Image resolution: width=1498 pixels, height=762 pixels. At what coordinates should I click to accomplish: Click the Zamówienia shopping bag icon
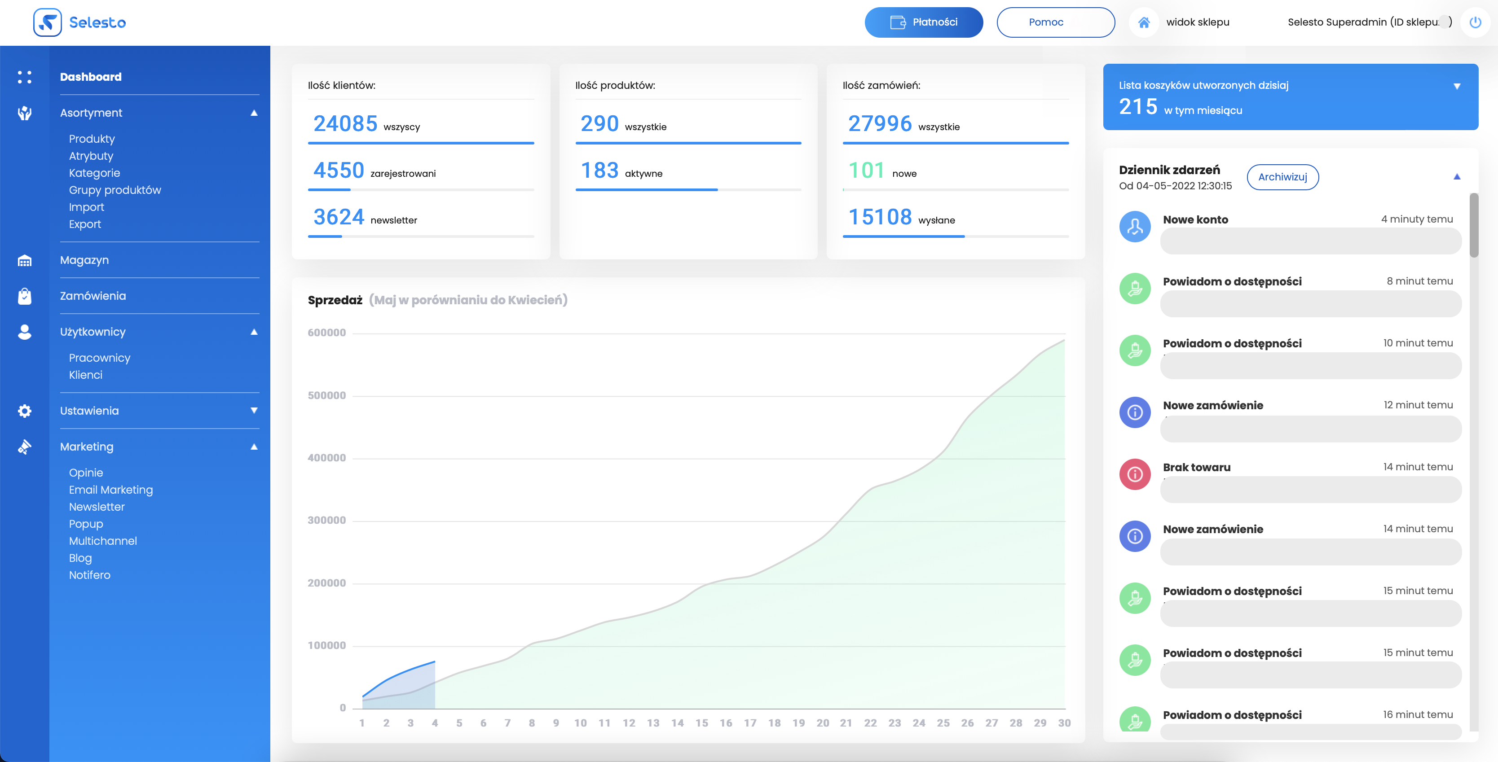pyautogui.click(x=24, y=297)
